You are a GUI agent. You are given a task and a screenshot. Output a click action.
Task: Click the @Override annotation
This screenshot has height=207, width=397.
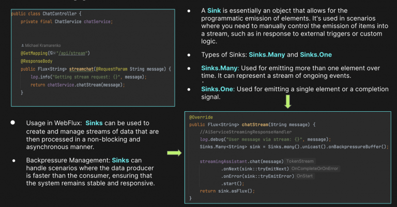pyautogui.click(x=200, y=117)
